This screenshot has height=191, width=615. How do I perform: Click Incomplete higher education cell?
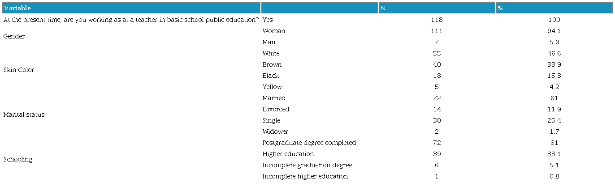pyautogui.click(x=305, y=177)
